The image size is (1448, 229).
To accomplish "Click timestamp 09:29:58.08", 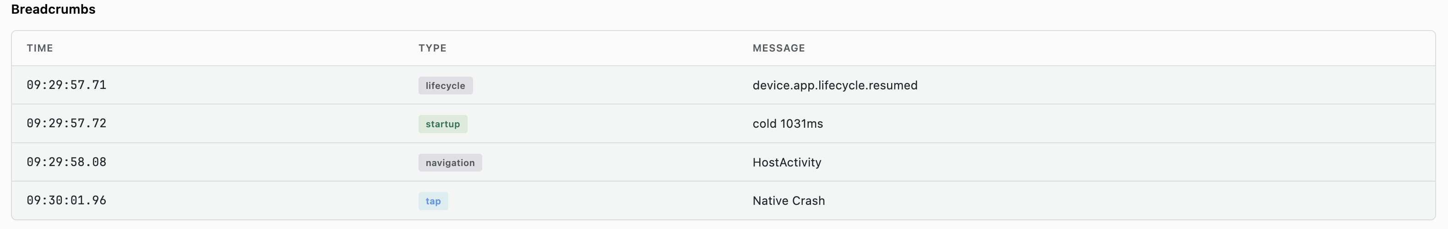I will click(x=66, y=162).
